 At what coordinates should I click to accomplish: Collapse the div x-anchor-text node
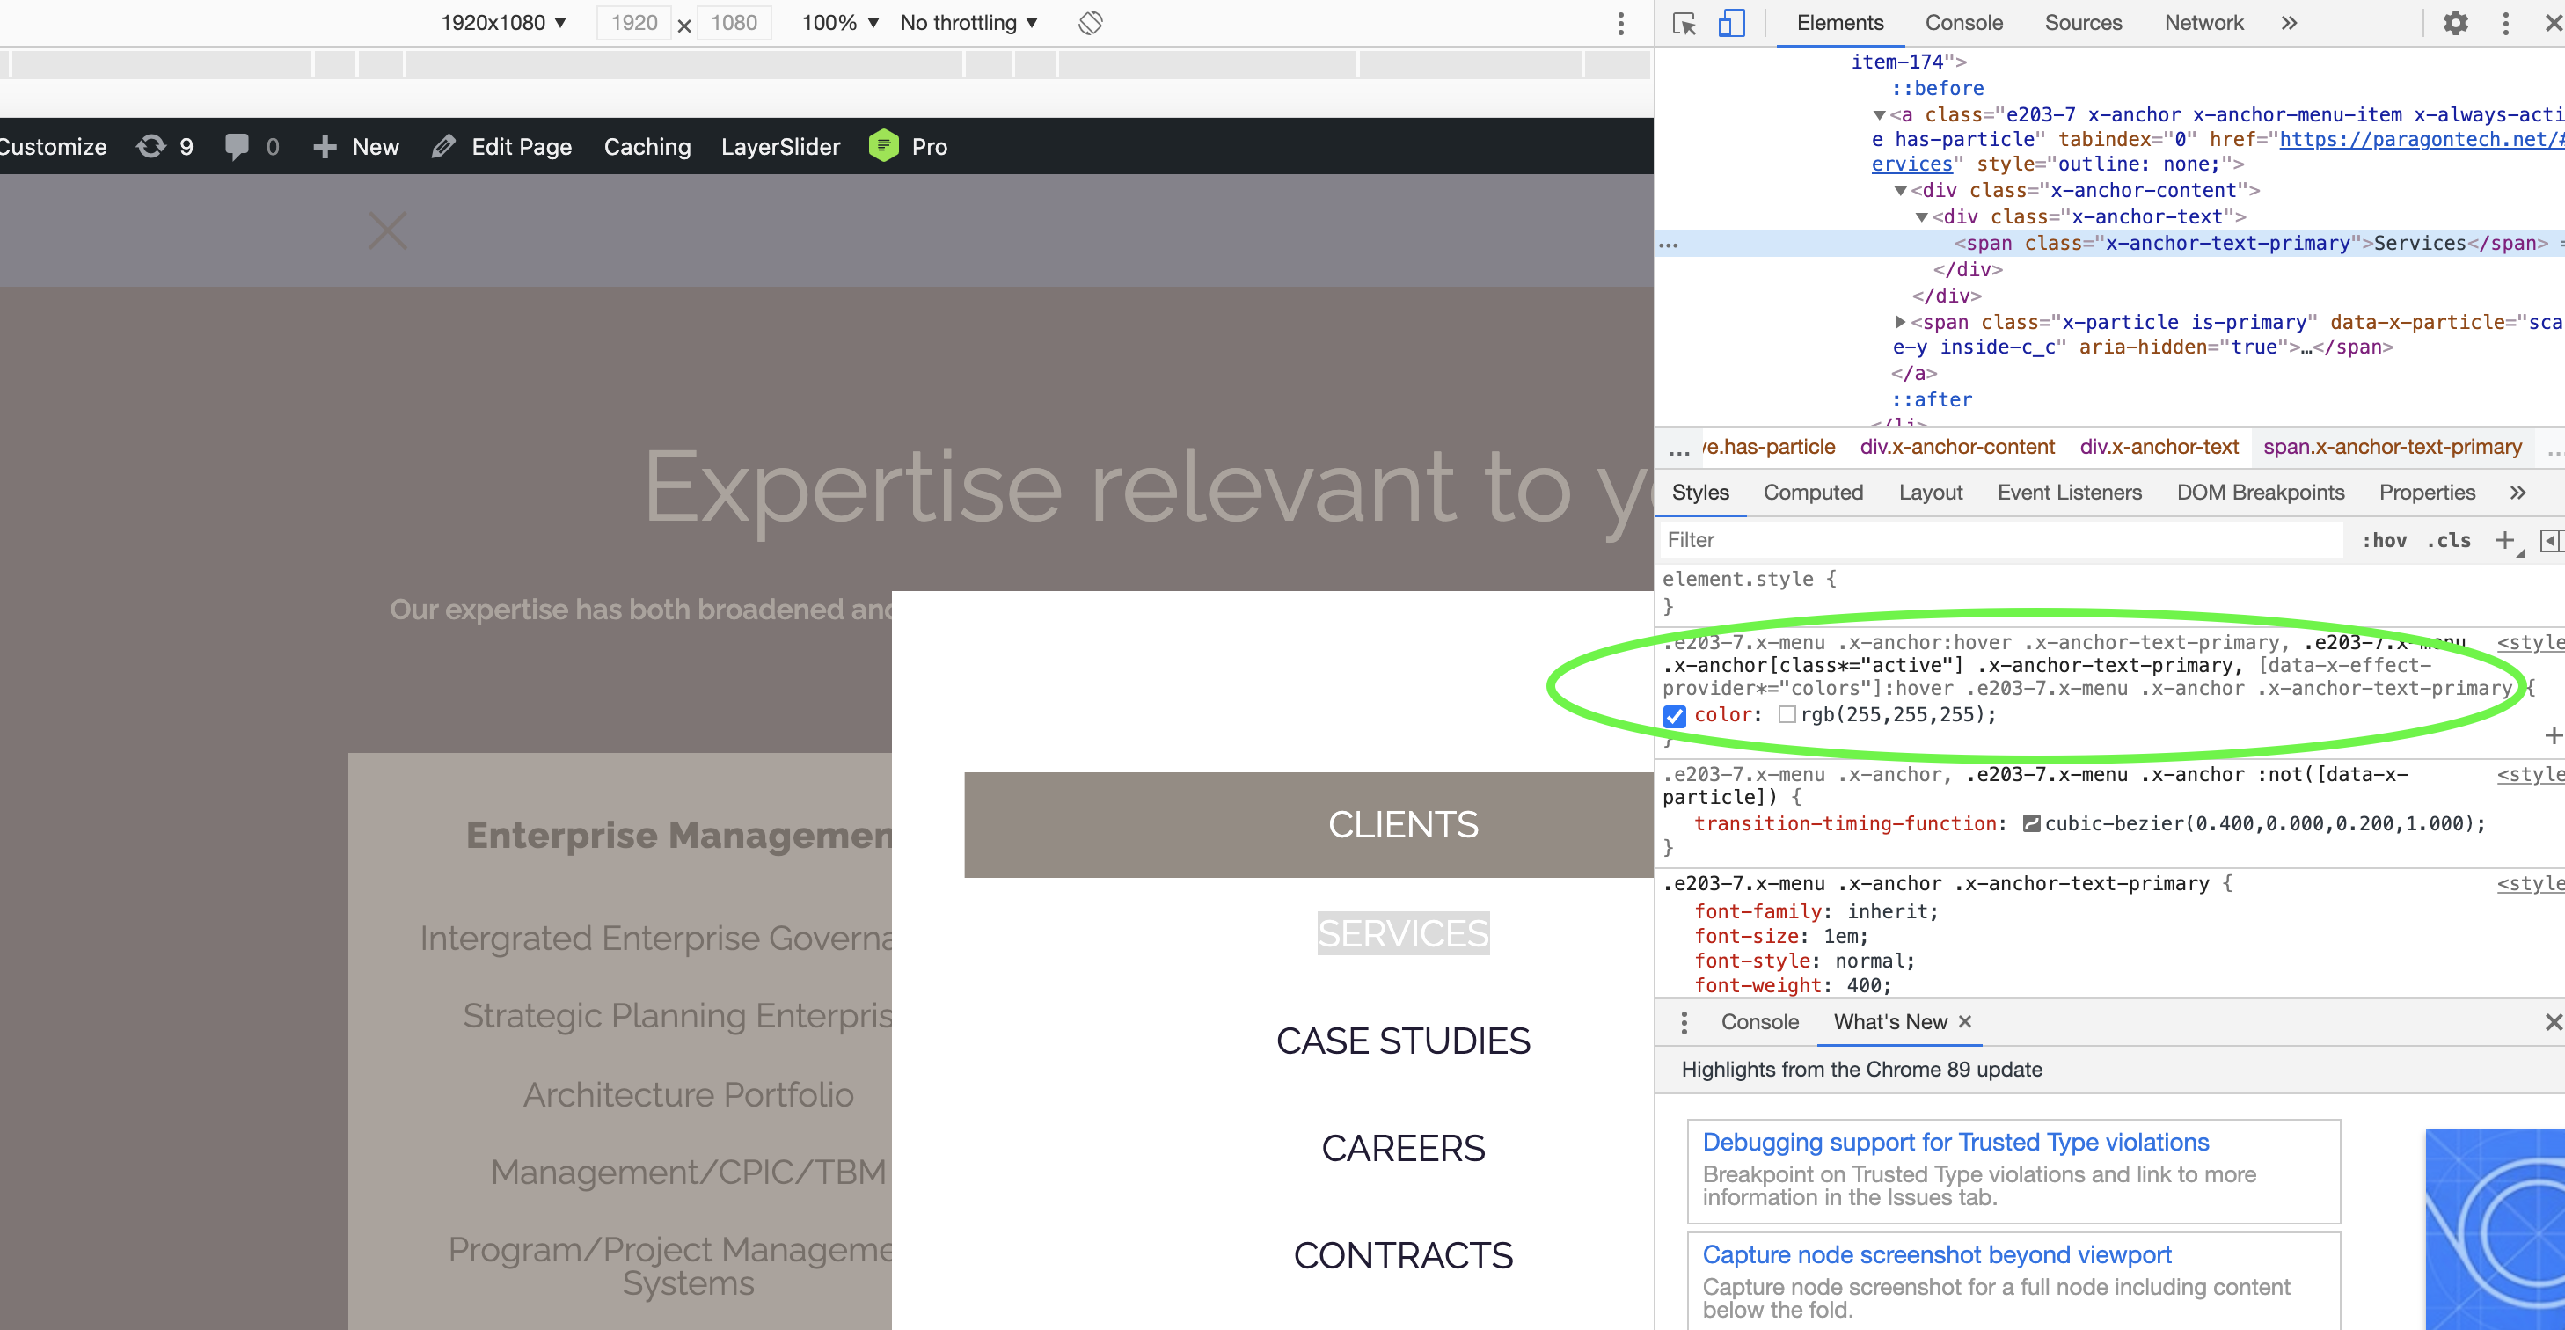tap(1922, 217)
